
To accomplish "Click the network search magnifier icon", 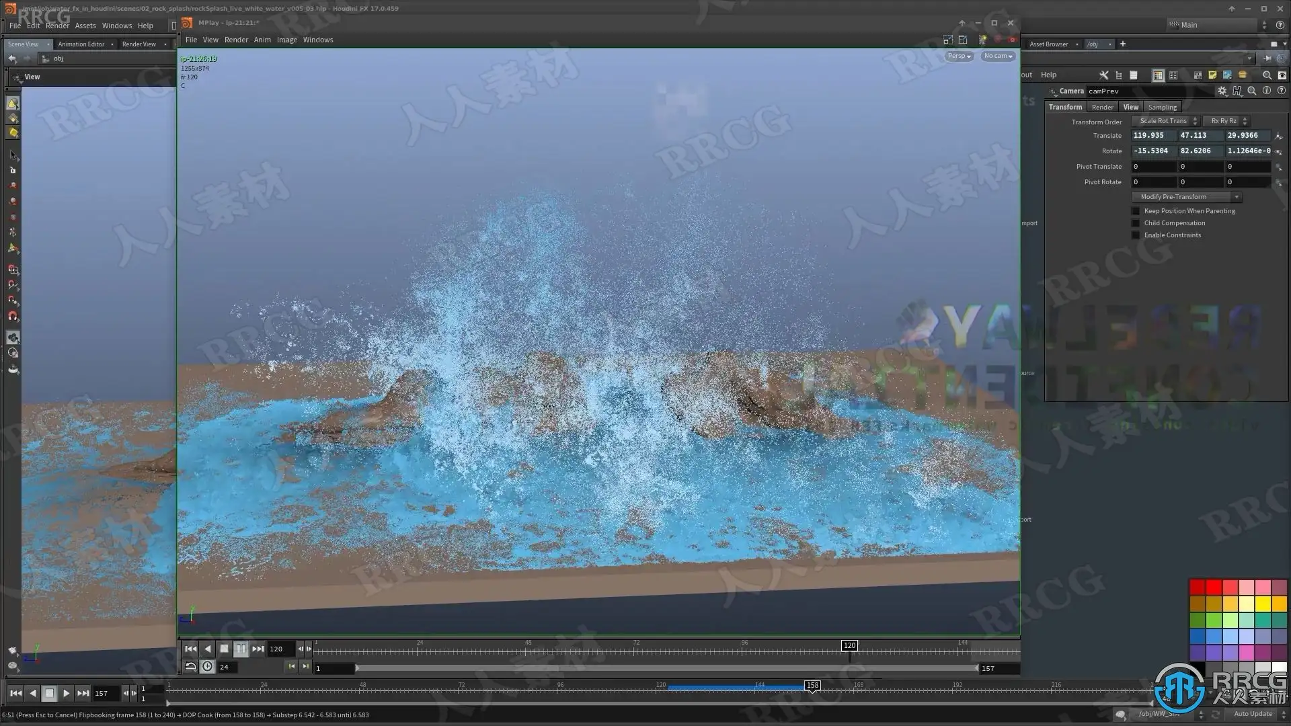I will (x=1267, y=75).
